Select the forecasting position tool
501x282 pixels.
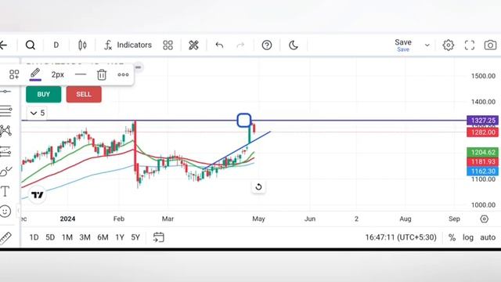point(5,151)
